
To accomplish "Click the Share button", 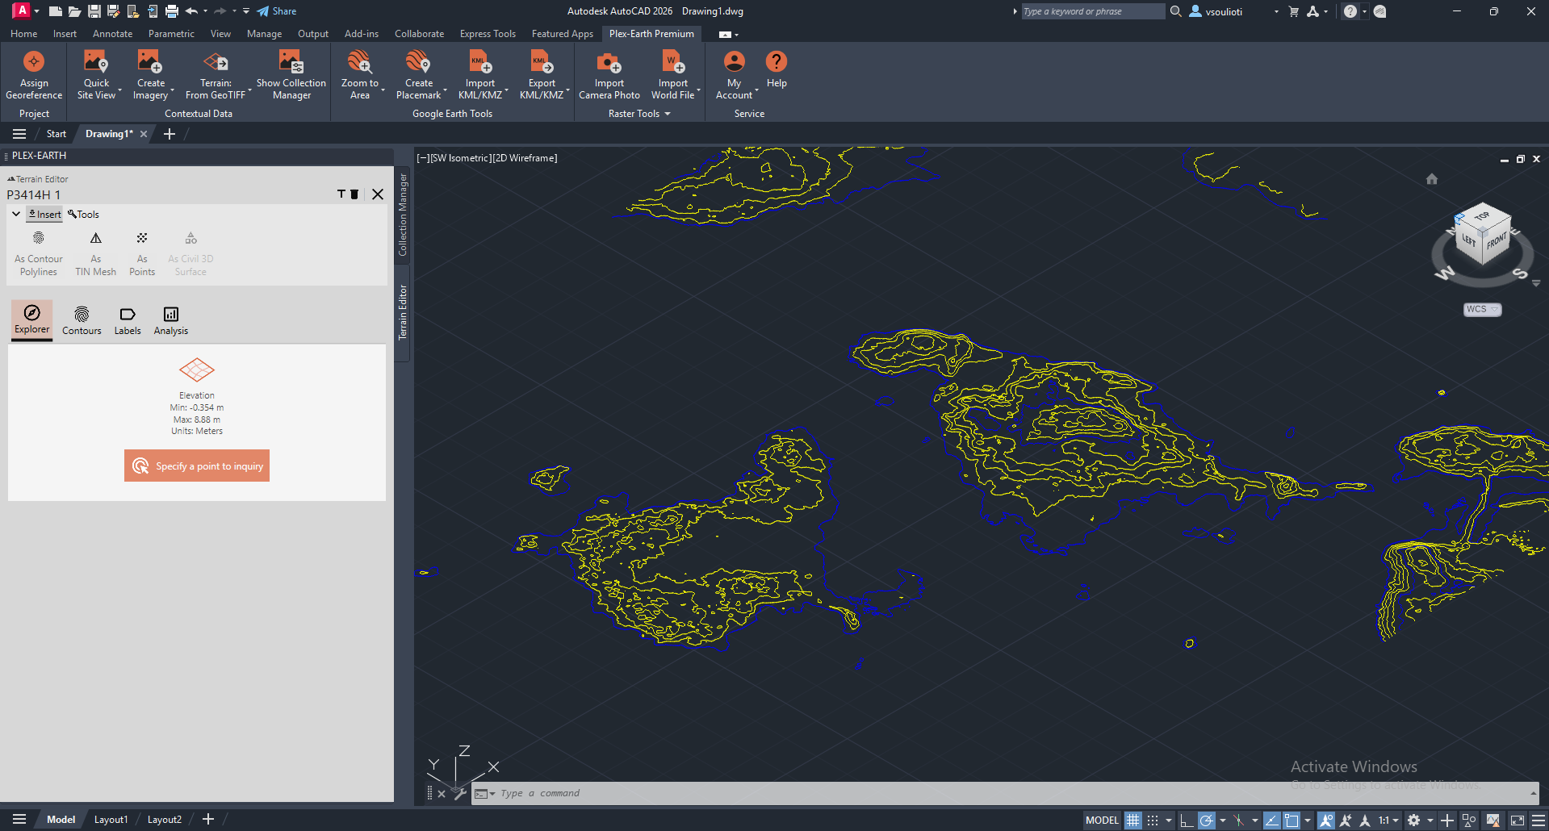I will click(277, 11).
